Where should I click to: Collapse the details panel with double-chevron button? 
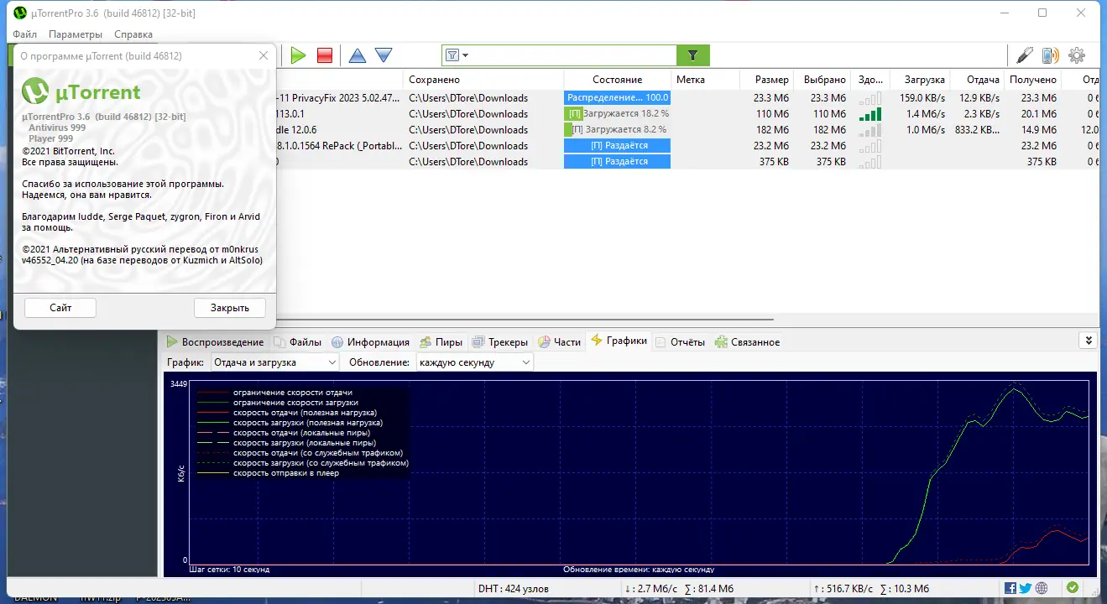tap(1089, 341)
